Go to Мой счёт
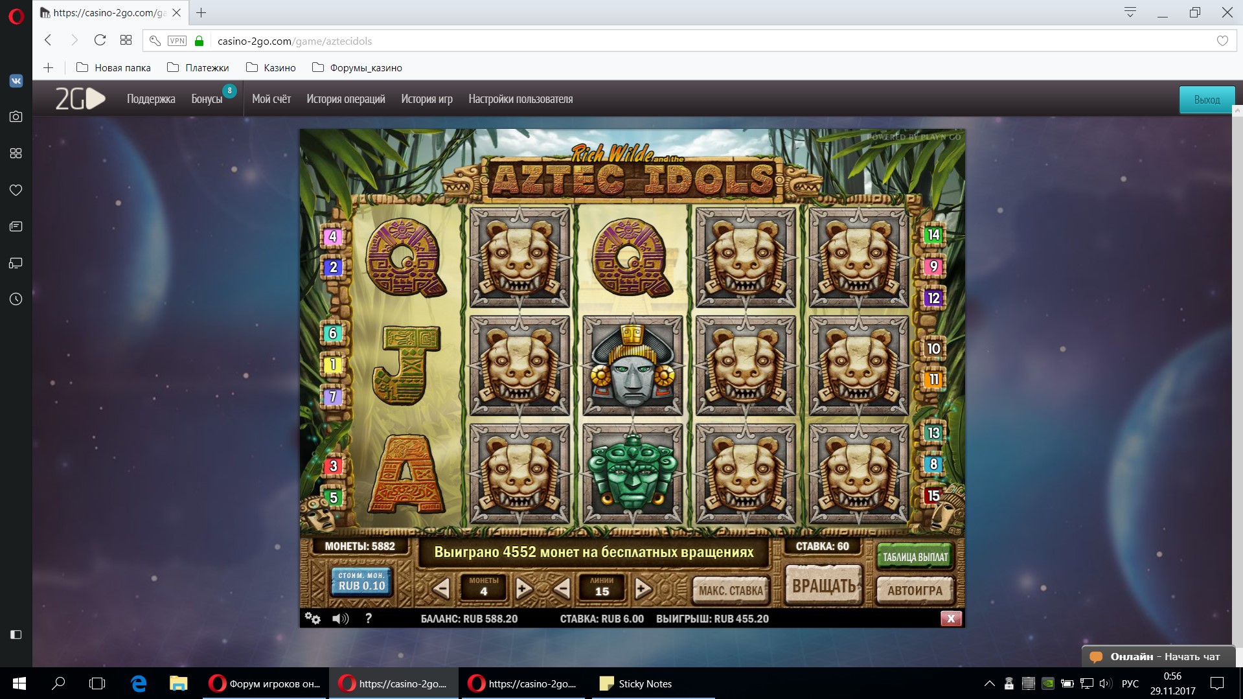This screenshot has width=1243, height=699. click(271, 99)
